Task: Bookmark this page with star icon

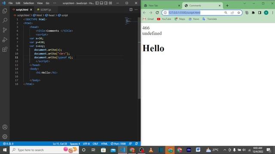Action: point(239,12)
